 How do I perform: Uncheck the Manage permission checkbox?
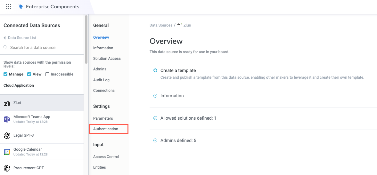pyautogui.click(x=5, y=74)
